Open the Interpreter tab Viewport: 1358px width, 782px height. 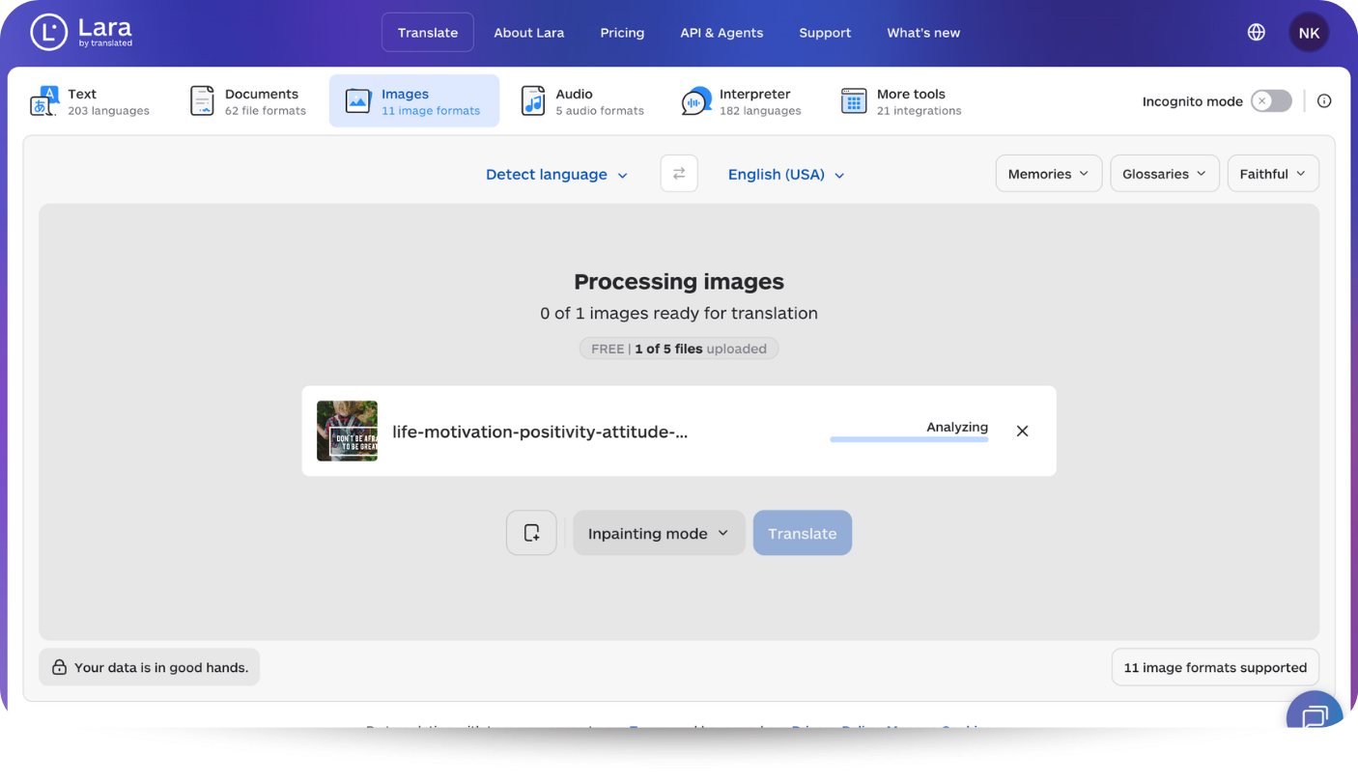click(x=742, y=101)
